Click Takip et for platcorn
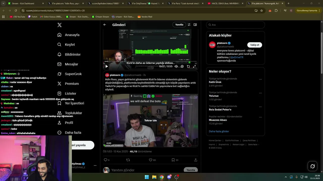 click(255, 45)
